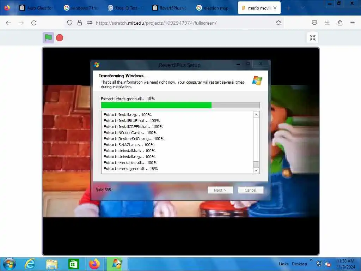Viewport: 361px width, 271px height.
Task: Open clock showing 11:38 AM
Action: tap(345, 264)
